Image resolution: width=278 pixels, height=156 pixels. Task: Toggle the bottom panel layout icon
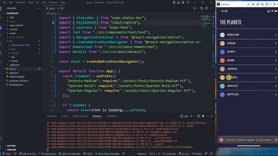pos(179,3)
